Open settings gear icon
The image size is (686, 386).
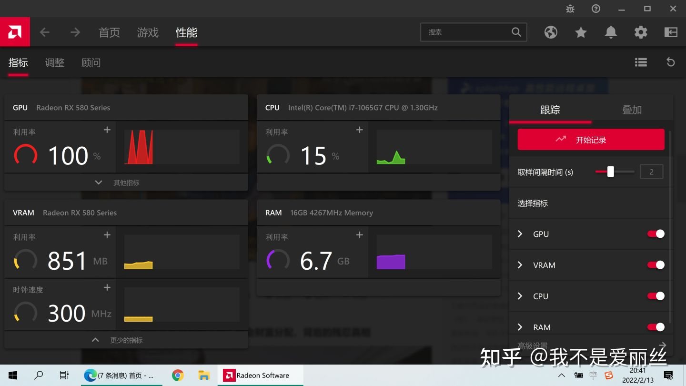pyautogui.click(x=641, y=32)
